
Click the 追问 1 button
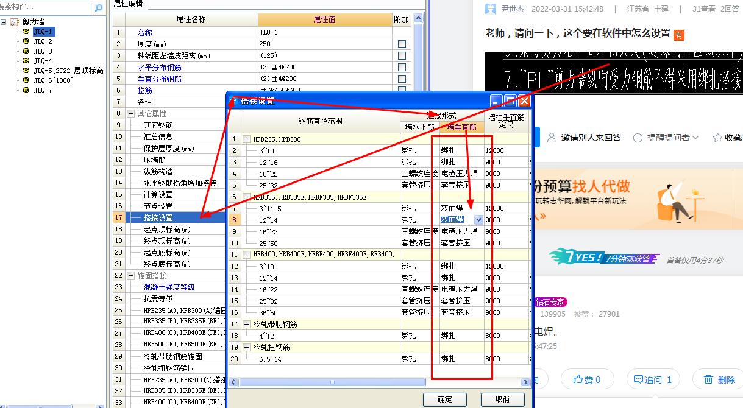tap(652, 379)
